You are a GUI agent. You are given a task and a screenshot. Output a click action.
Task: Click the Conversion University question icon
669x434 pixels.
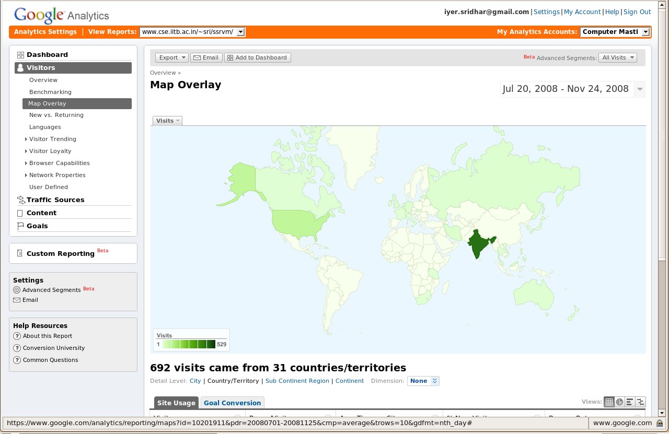pyautogui.click(x=17, y=348)
